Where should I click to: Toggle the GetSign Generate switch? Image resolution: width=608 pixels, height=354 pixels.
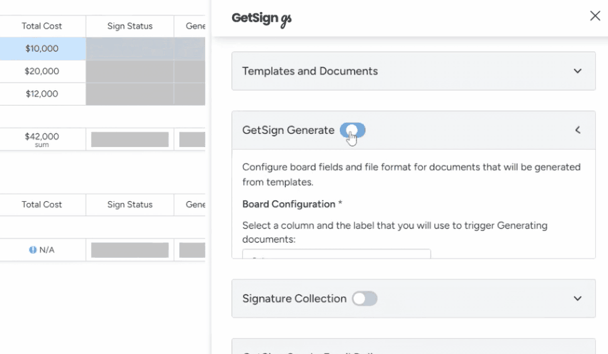352,130
